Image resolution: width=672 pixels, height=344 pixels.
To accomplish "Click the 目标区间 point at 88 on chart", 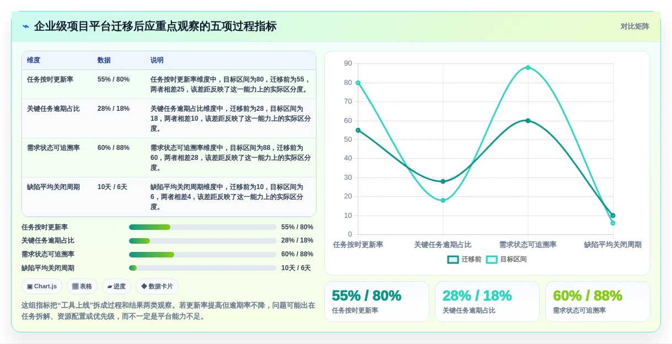I will click(x=528, y=68).
